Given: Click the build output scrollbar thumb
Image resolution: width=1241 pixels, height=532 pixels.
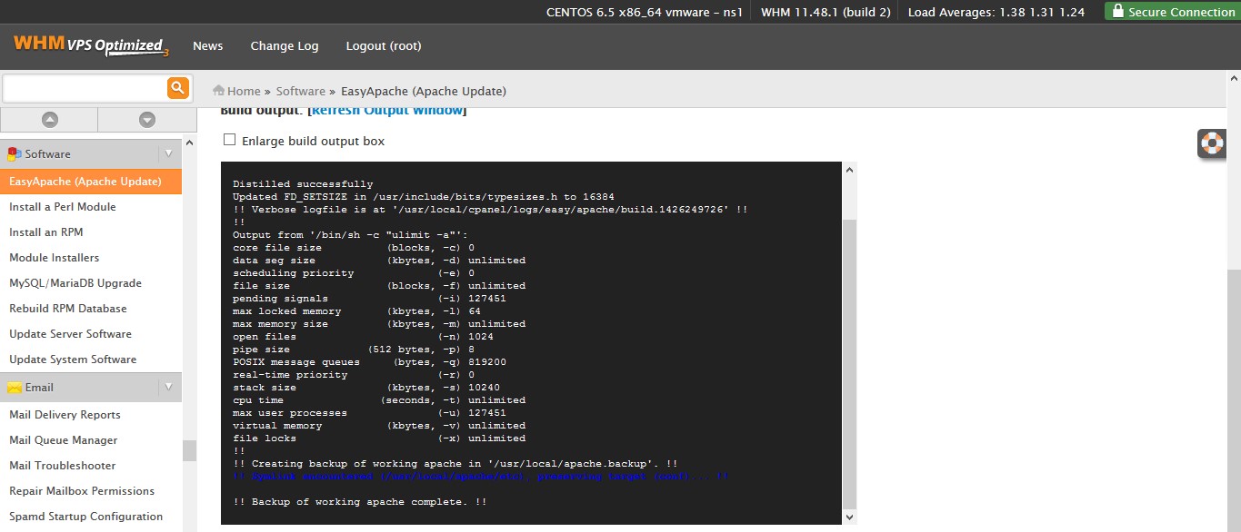Looking at the screenshot, I should click(x=849, y=363).
